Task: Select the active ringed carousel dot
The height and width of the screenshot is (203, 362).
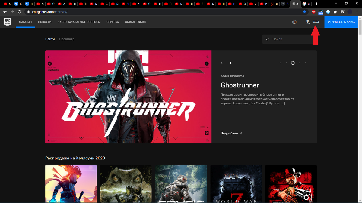Action: pyautogui.click(x=293, y=63)
